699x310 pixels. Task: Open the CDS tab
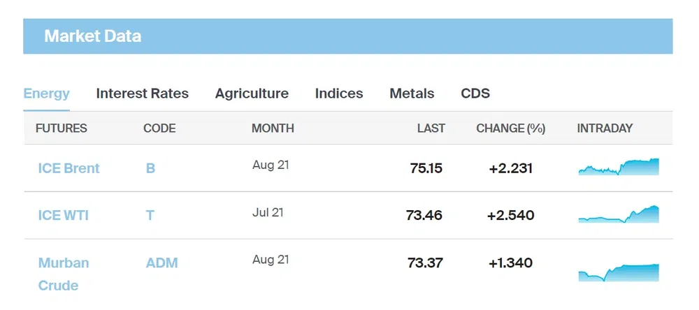475,94
